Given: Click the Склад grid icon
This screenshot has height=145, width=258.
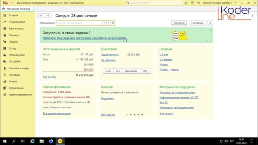Looking at the screenshot, I should coord(5,48).
